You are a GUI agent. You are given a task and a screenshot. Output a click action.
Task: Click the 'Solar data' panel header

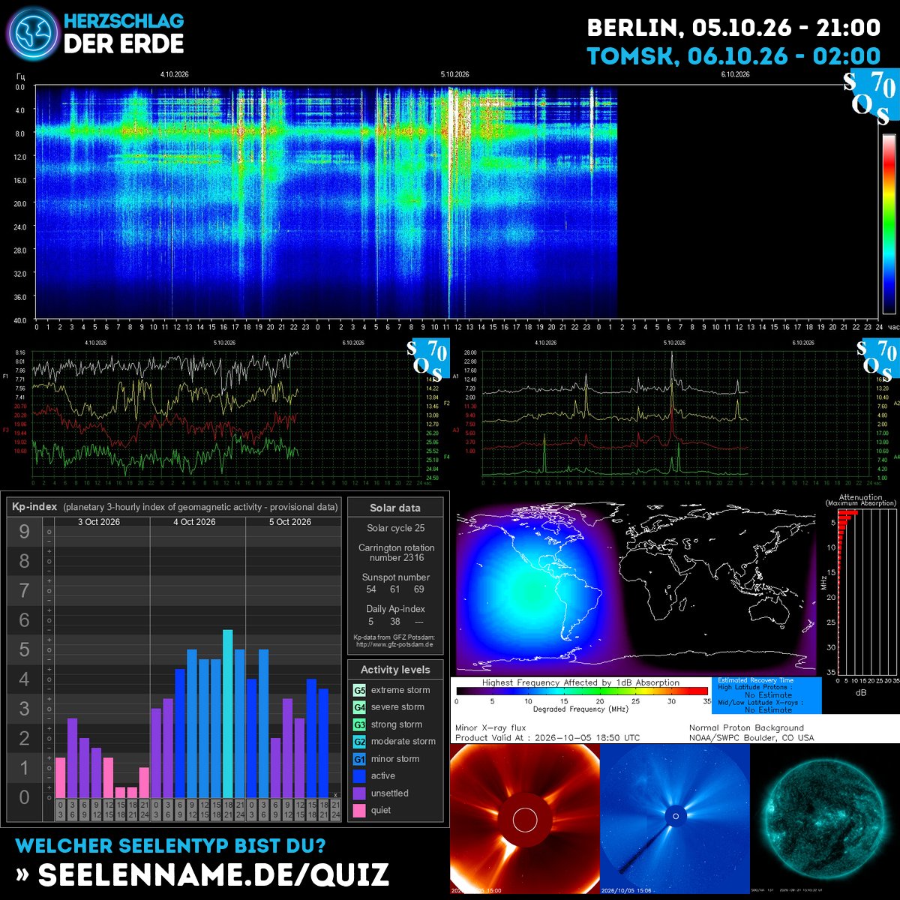[395, 508]
